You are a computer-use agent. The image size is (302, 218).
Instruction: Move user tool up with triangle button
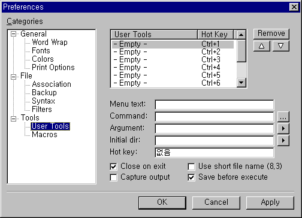tap(262, 46)
